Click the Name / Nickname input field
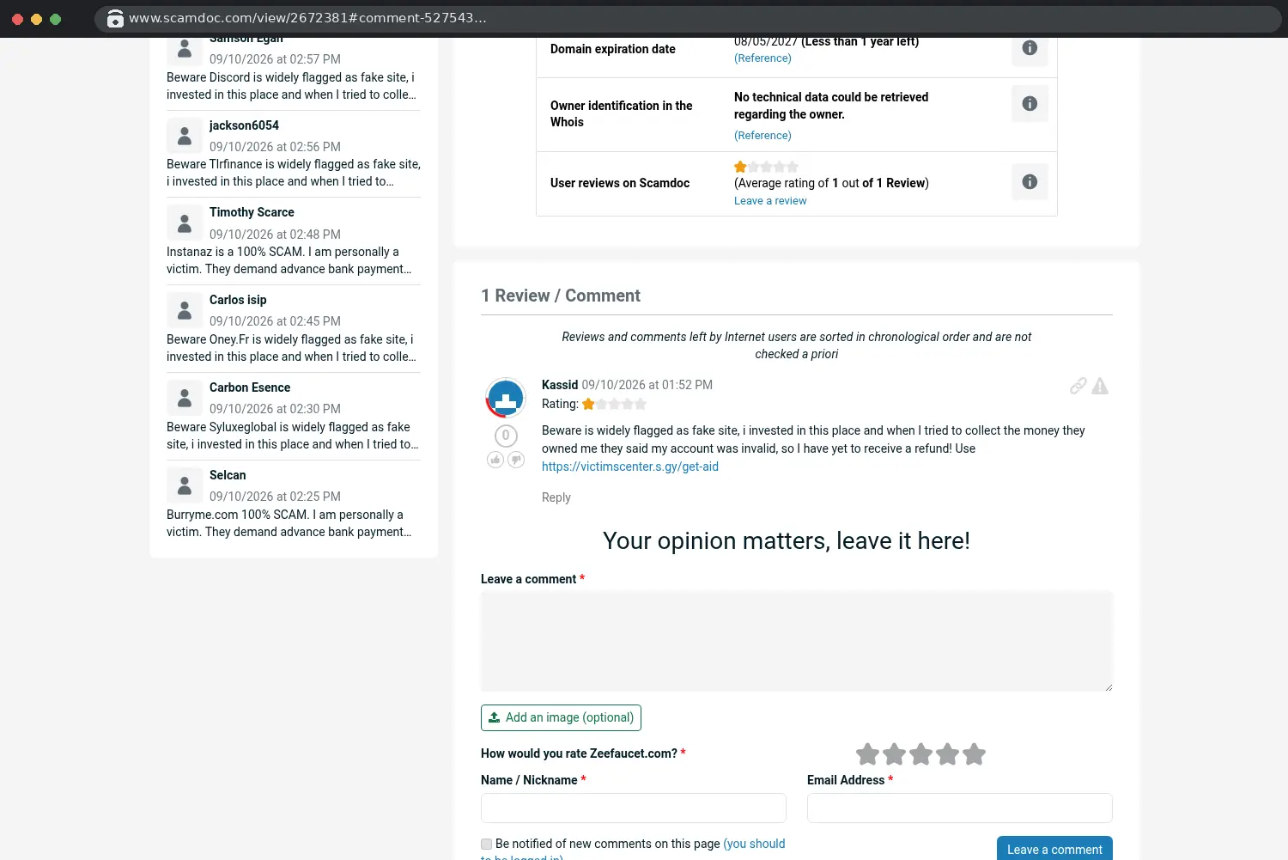This screenshot has width=1288, height=860. pos(634,808)
